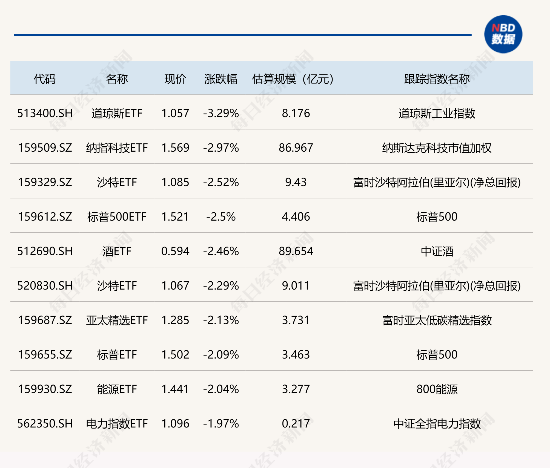Click the 道琼斯ETF name
The height and width of the screenshot is (468, 550).
[117, 113]
